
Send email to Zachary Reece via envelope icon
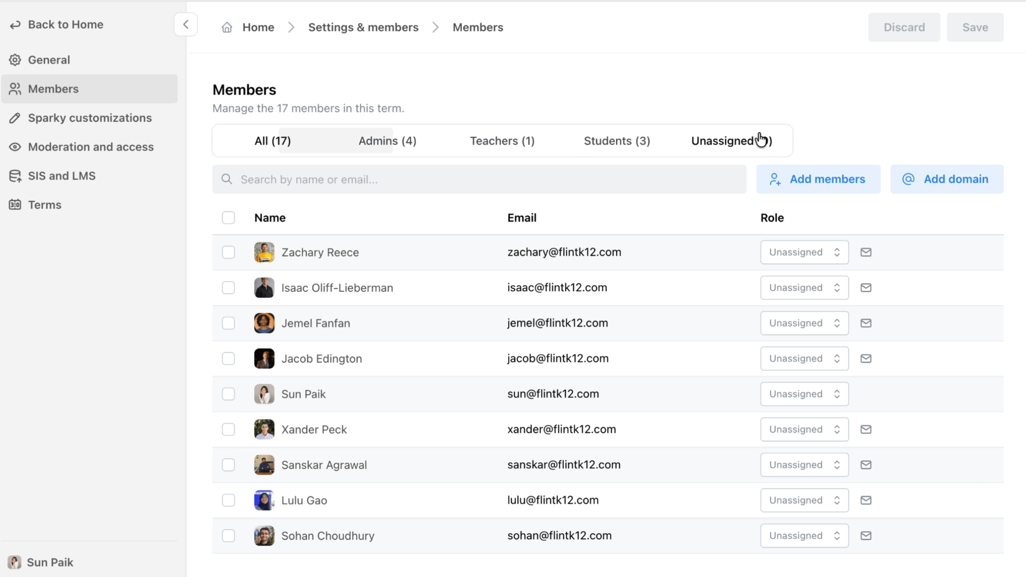click(x=866, y=252)
